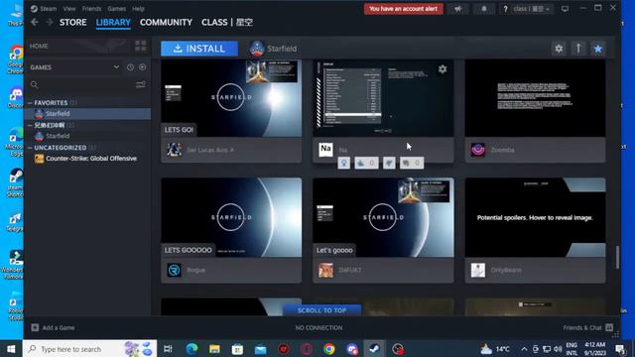
Task: Switch to Big Picture display icon
Action: coord(565,9)
